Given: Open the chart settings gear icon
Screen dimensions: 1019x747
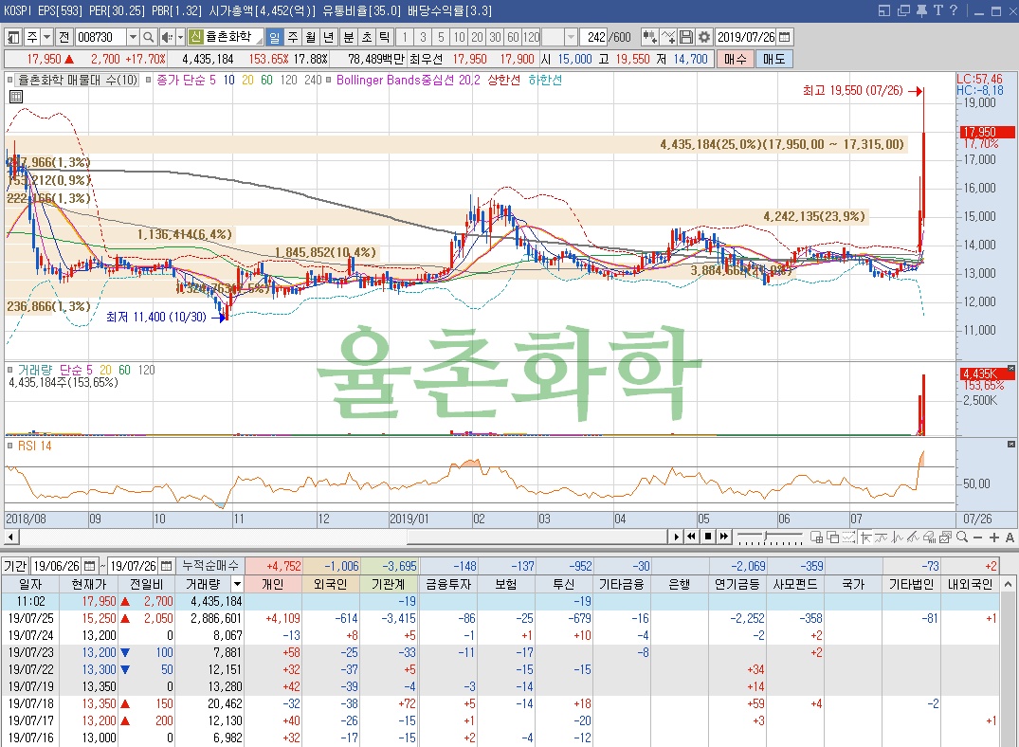Looking at the screenshot, I should click(x=703, y=37).
